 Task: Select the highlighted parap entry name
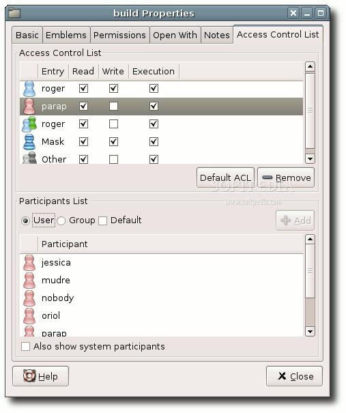click(54, 106)
